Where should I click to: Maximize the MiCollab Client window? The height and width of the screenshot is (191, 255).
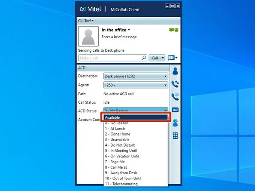click(x=172, y=6)
